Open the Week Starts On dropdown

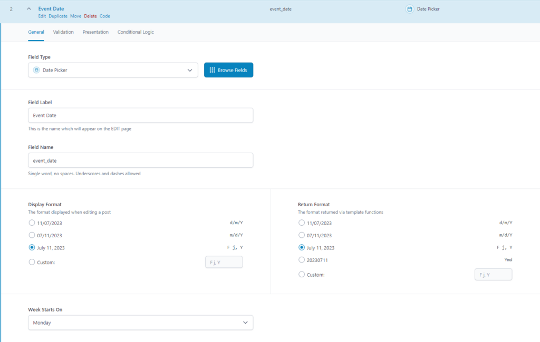(x=140, y=323)
